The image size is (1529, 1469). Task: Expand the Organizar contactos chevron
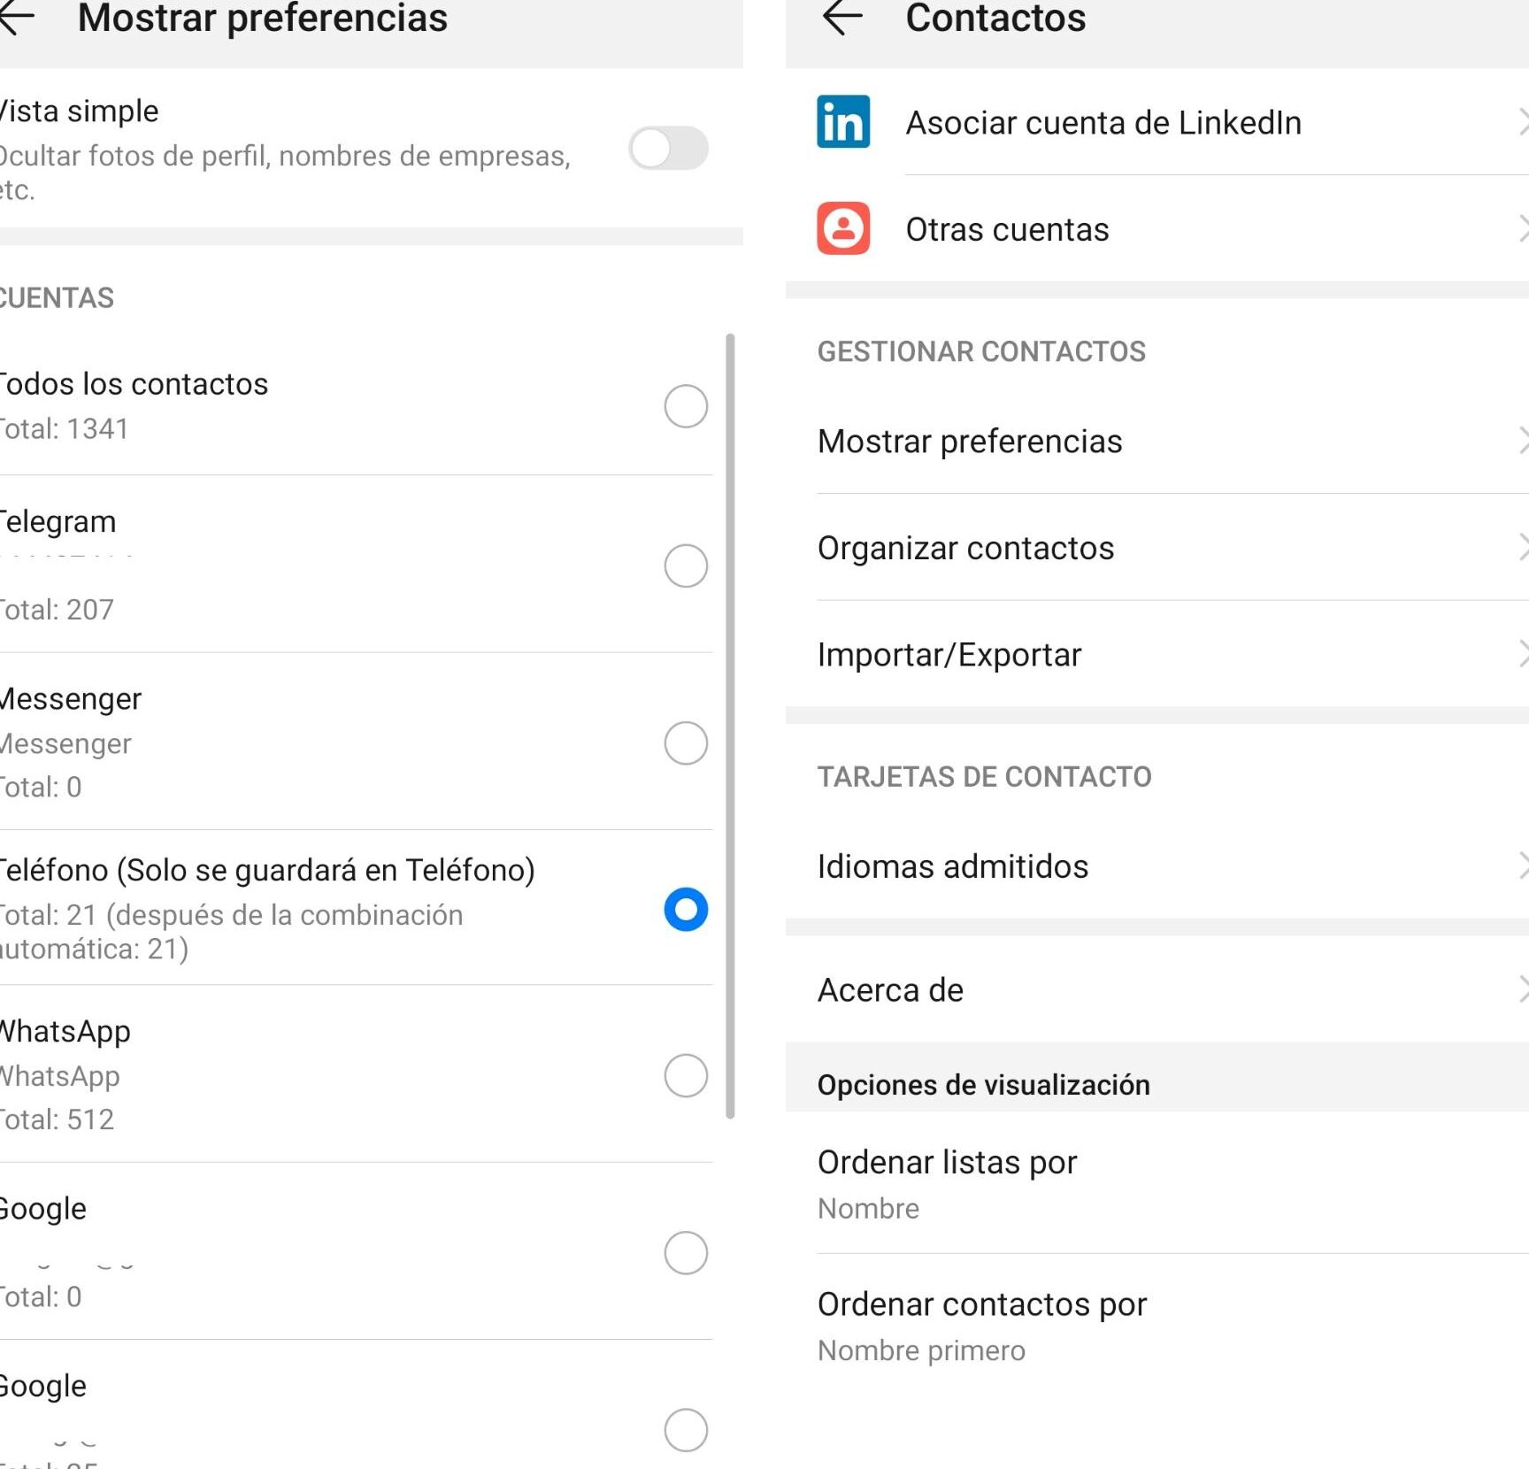click(1522, 548)
